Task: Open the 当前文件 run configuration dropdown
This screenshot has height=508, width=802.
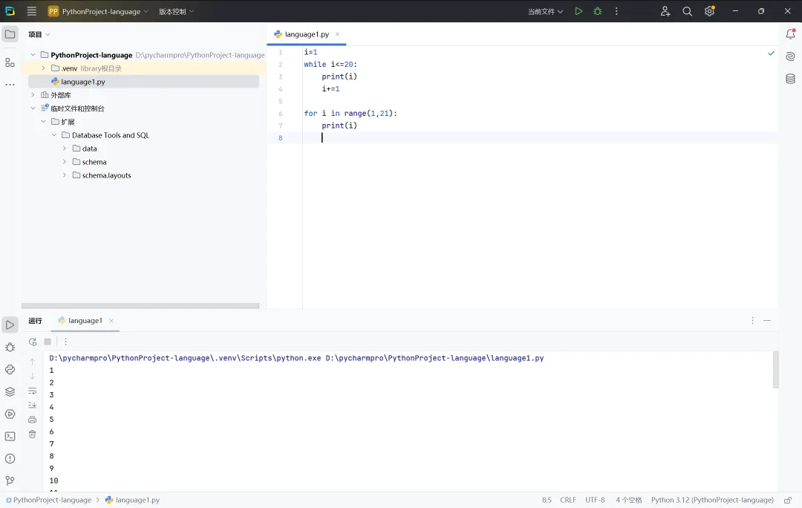Action: point(545,11)
